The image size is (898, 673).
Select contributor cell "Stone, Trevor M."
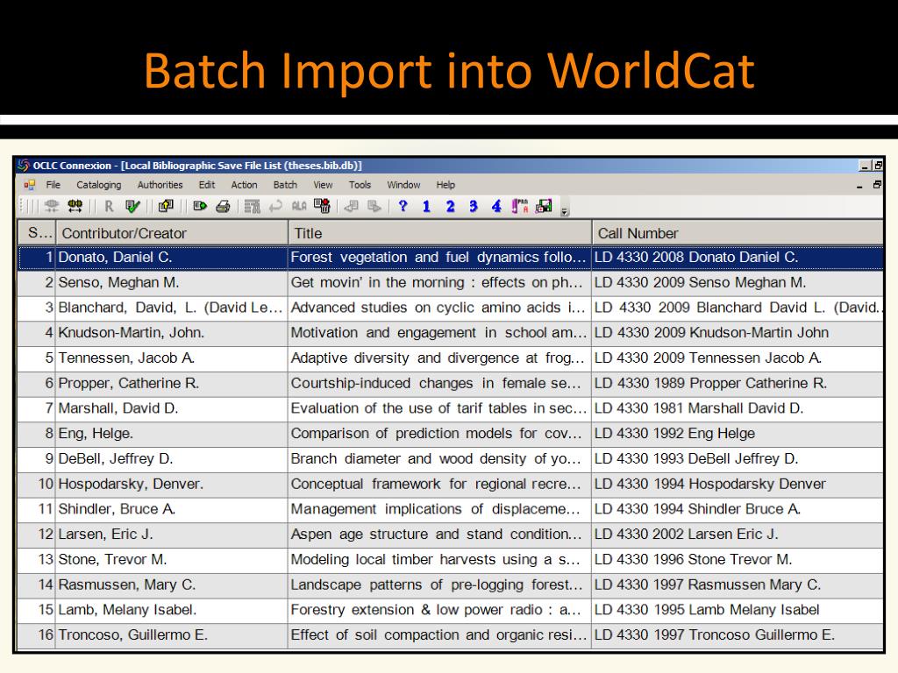[171, 560]
